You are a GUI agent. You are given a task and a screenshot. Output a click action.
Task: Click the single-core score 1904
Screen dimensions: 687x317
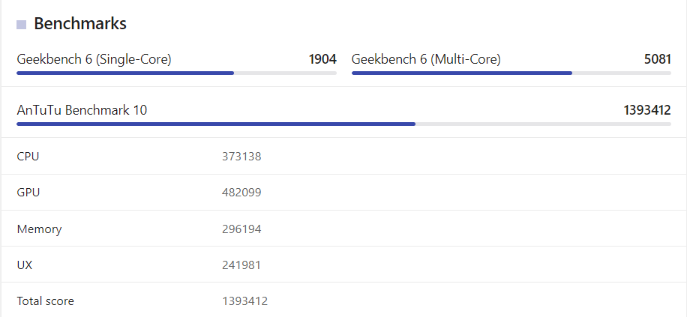pyautogui.click(x=322, y=59)
